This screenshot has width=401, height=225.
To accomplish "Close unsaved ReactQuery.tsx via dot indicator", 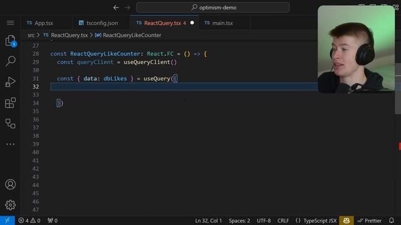I will [192, 22].
